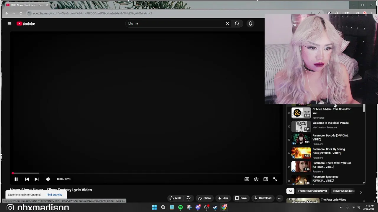Click 'Find out why' interruptions link
The width and height of the screenshot is (378, 212).
pyautogui.click(x=54, y=195)
